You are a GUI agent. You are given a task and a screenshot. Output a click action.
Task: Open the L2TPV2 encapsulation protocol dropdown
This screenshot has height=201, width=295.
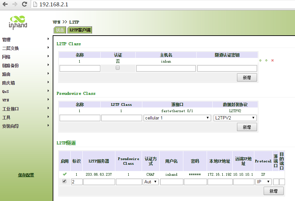pos(235,118)
